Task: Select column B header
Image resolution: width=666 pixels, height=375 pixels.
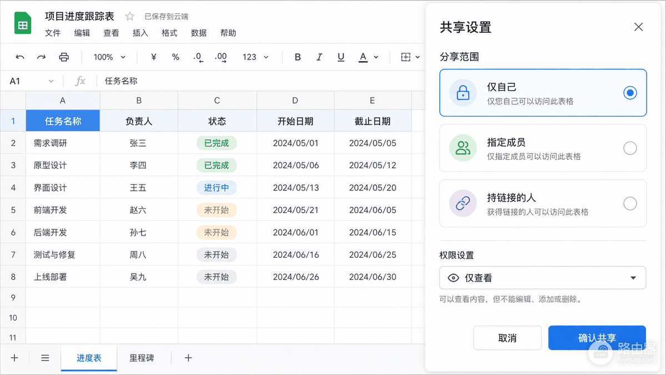Action: point(139,101)
